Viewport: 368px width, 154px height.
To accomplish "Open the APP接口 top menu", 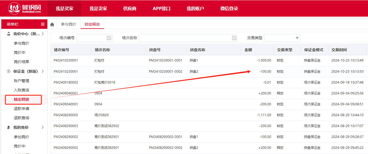I will click(161, 8).
